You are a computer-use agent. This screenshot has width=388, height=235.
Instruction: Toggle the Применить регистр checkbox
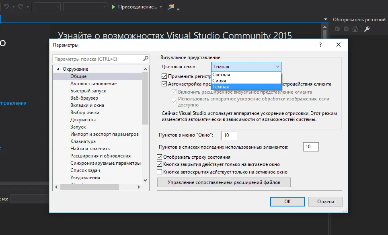click(164, 76)
